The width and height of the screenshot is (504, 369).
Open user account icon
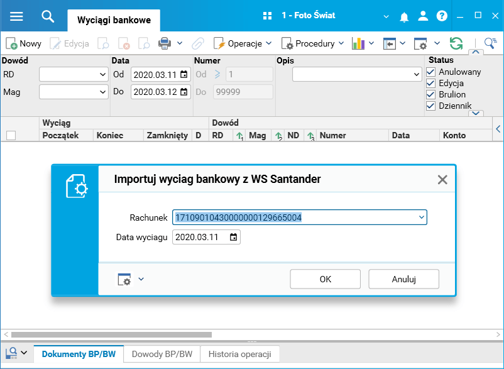[x=423, y=16]
